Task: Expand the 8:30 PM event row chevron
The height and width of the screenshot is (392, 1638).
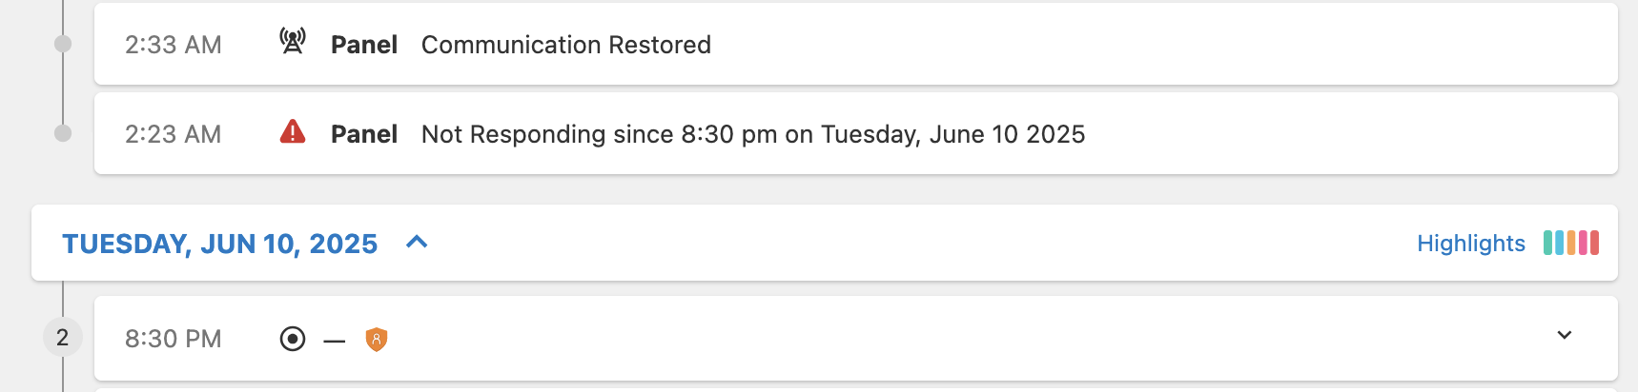Action: (x=1565, y=335)
